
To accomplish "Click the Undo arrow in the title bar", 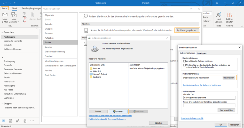I will [10, 3].
